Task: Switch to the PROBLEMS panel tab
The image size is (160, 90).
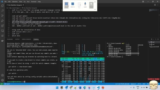Action: point(10,39)
